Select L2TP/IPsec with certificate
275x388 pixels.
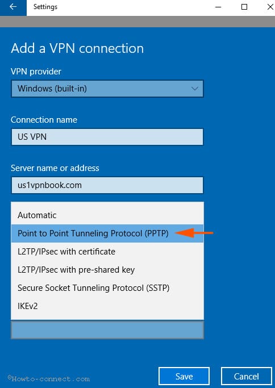point(107,252)
